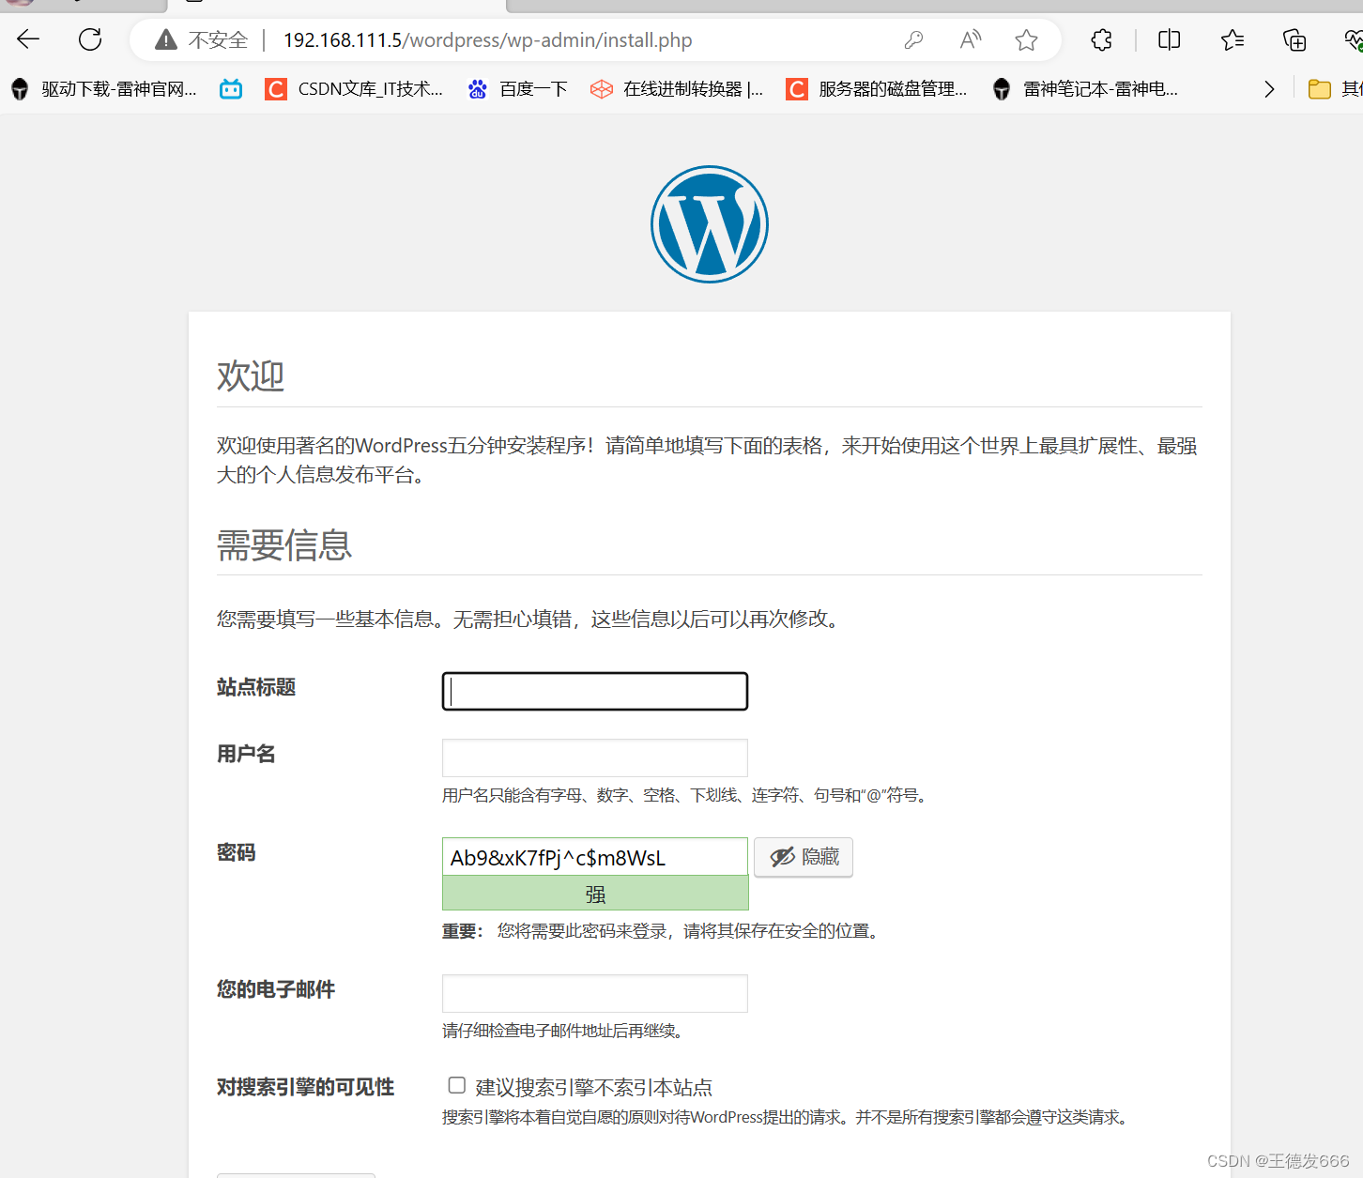Open the collections icon
Image resolution: width=1363 pixels, height=1178 pixels.
[x=1294, y=39]
